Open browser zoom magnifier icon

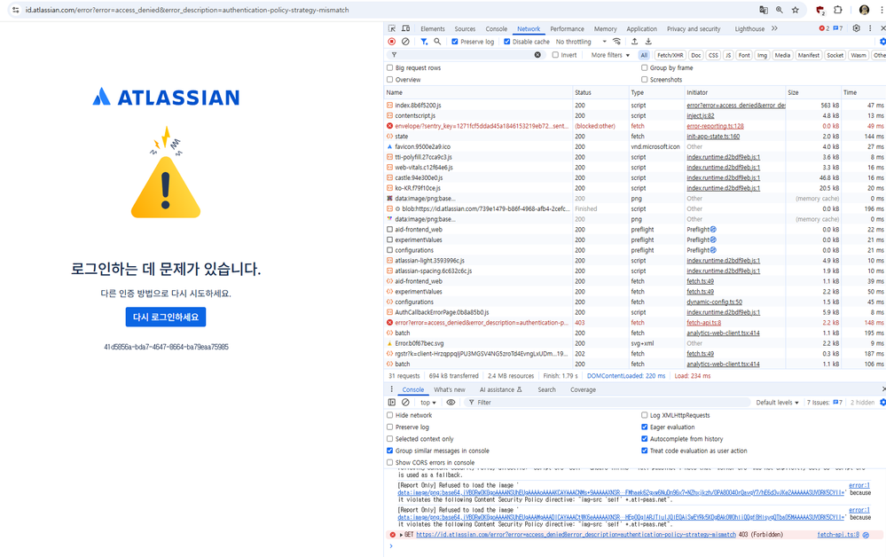tap(780, 10)
